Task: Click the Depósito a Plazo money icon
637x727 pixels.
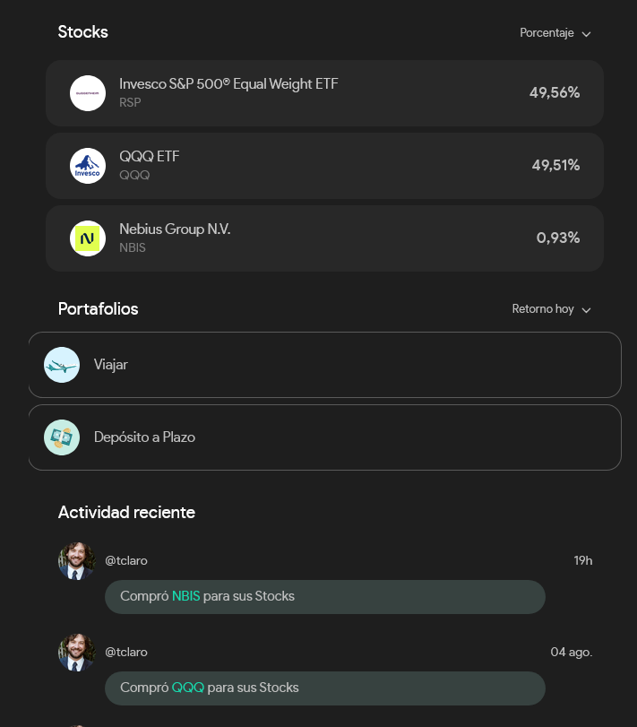Action: [62, 437]
